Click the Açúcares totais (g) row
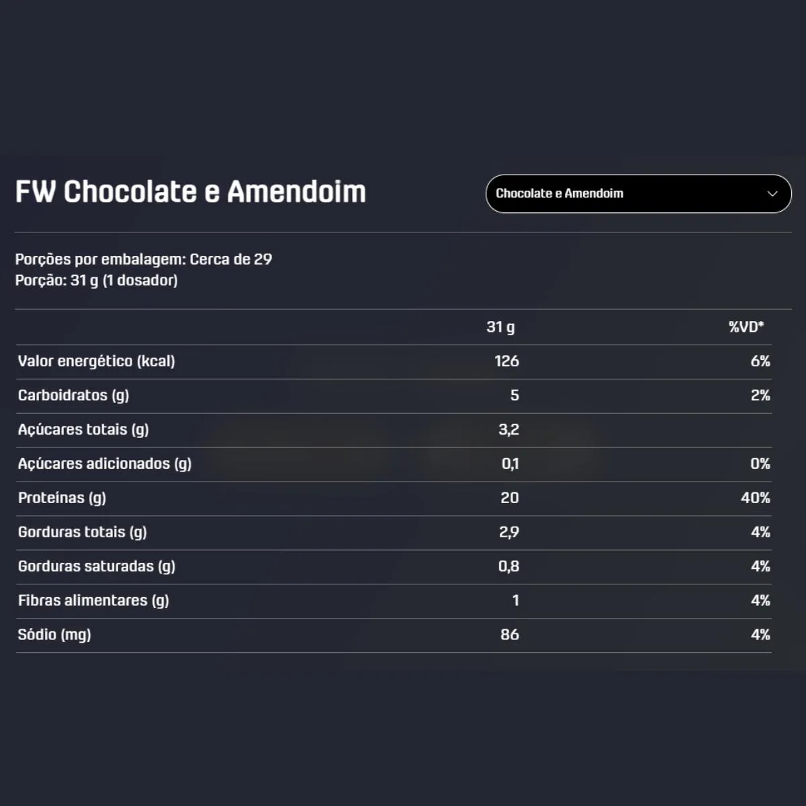The height and width of the screenshot is (806, 806). pos(394,430)
